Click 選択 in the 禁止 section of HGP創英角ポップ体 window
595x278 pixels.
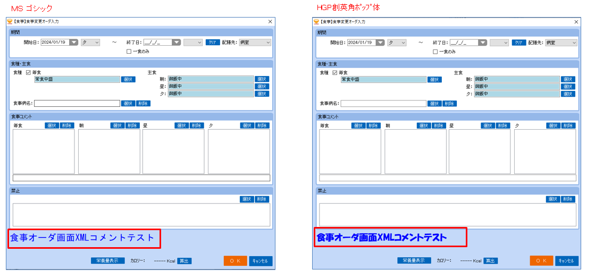click(x=553, y=199)
